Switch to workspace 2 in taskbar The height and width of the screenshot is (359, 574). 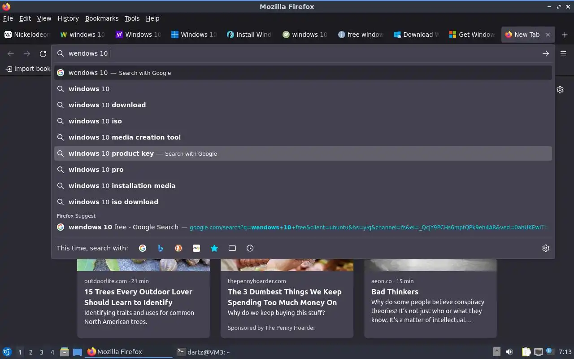[x=30, y=352]
